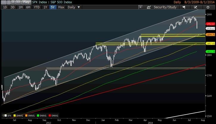Click the Security/Study label

pyautogui.click(x=165, y=7)
